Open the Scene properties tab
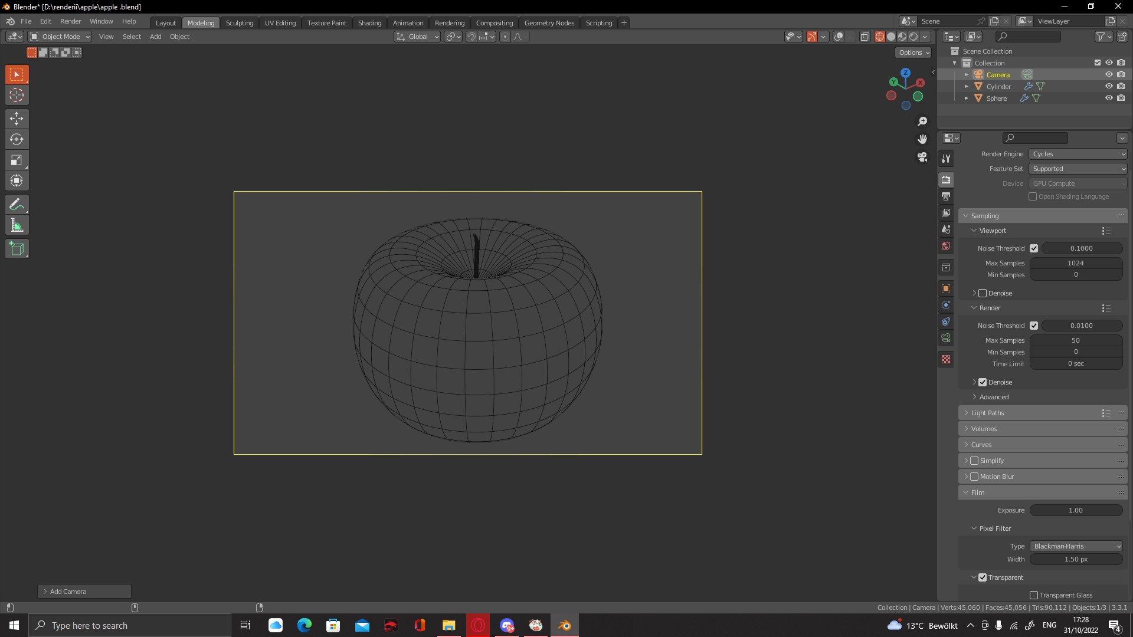This screenshot has width=1133, height=637. pos(946,229)
